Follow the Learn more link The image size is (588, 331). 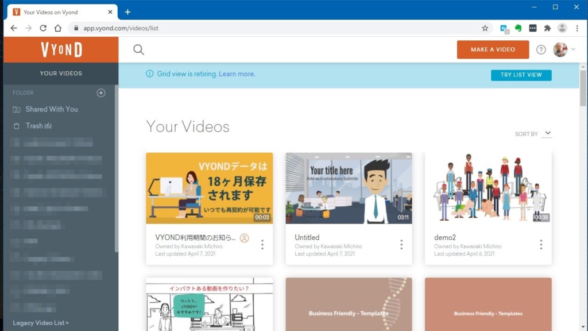tap(237, 74)
